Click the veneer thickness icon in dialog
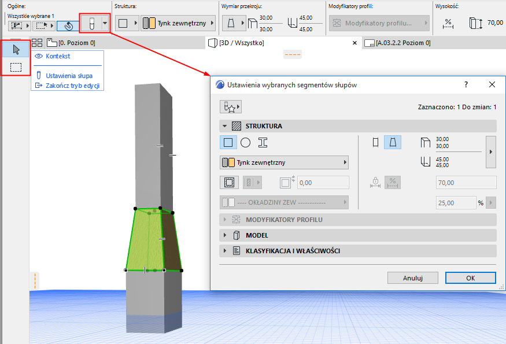Image resolution: width=506 pixels, height=344 pixels. pyautogui.click(x=287, y=182)
